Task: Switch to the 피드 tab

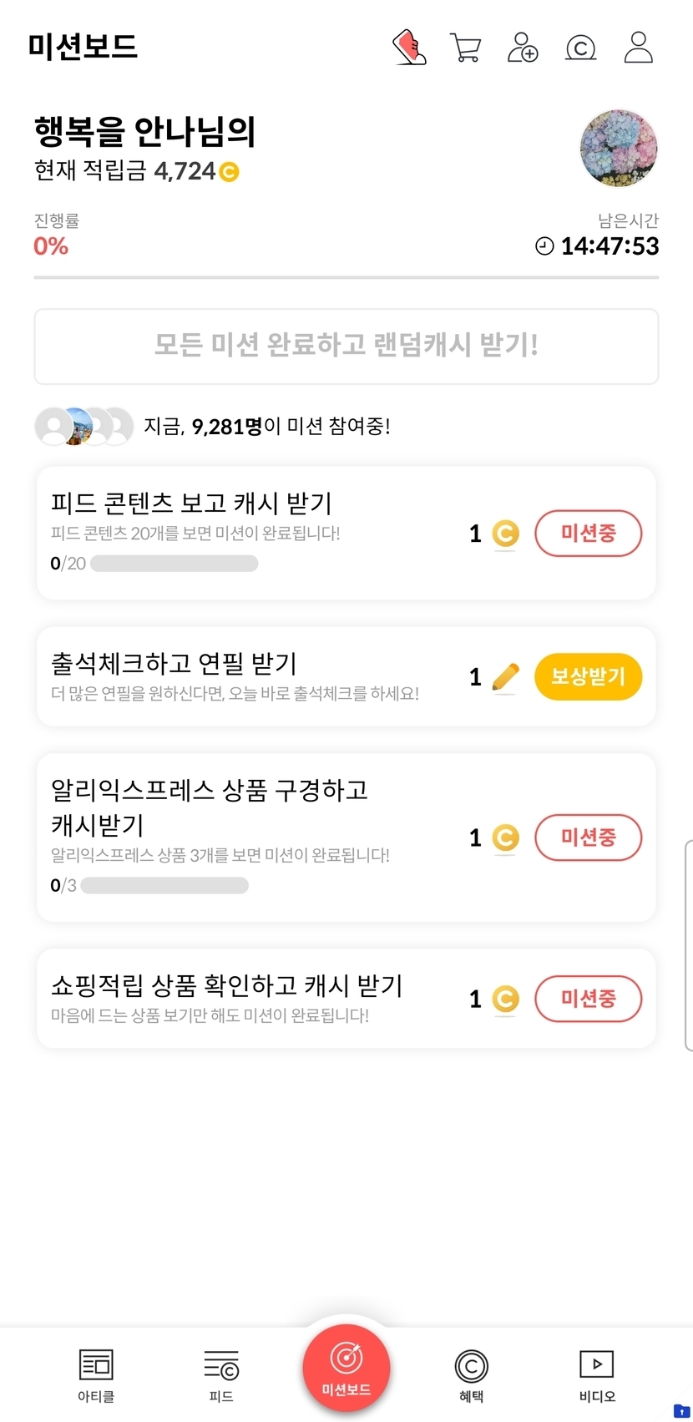Action: coord(221,1375)
